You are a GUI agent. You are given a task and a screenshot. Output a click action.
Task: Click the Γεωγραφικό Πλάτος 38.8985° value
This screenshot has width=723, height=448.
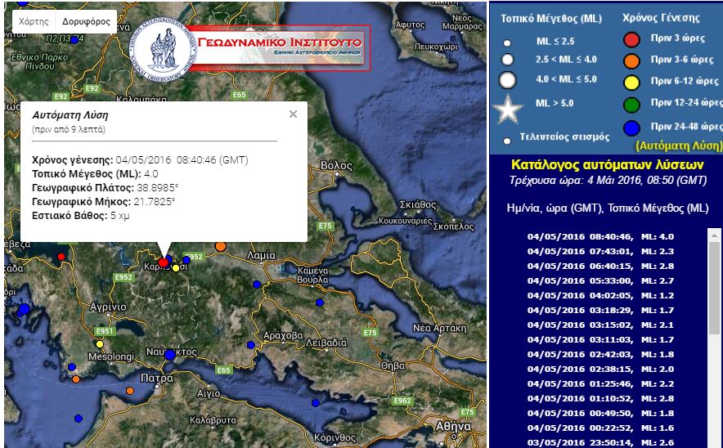pos(158,188)
